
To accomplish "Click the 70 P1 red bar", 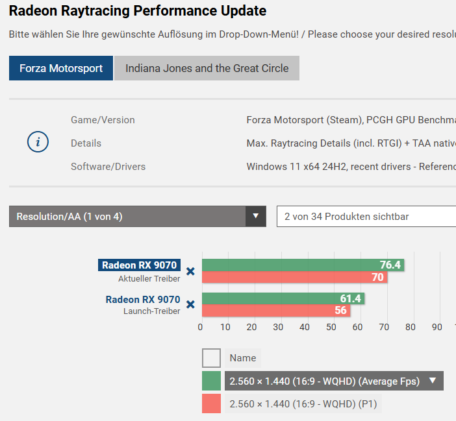I will pos(295,277).
